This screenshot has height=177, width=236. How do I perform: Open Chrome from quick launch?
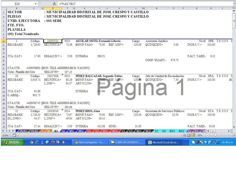point(31,142)
